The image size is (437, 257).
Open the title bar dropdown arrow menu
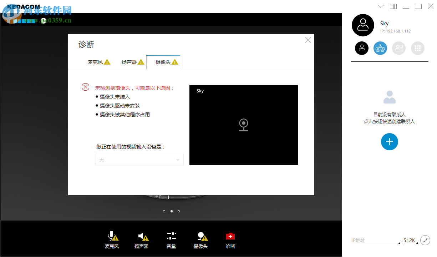click(381, 6)
